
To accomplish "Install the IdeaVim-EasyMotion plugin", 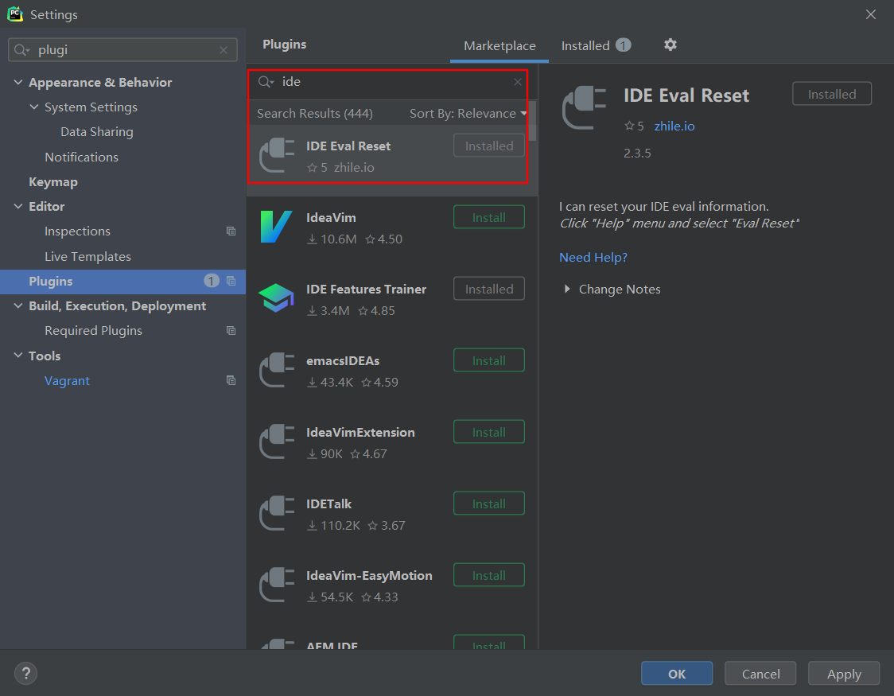I will 488,575.
